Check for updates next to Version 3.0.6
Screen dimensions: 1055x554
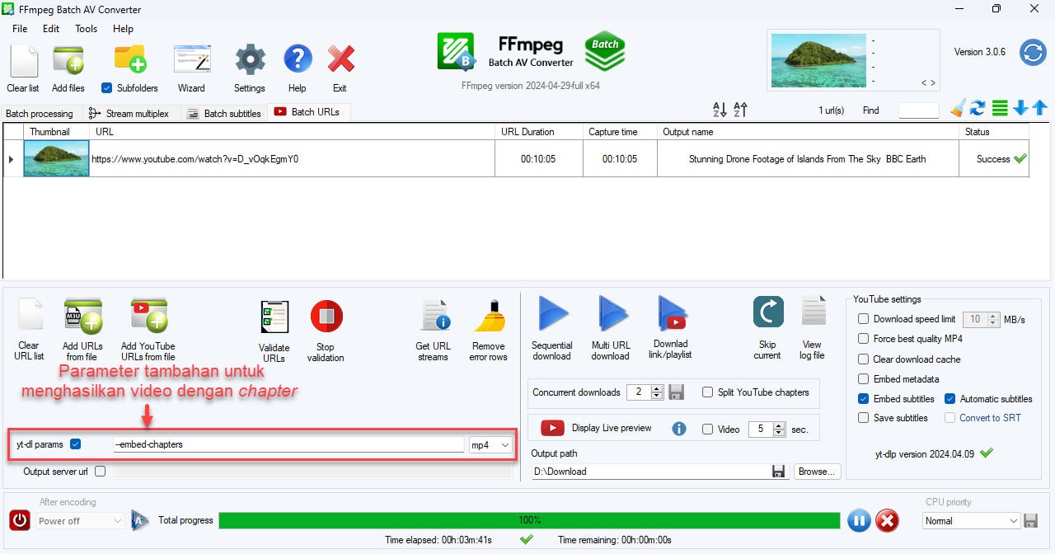point(1033,52)
